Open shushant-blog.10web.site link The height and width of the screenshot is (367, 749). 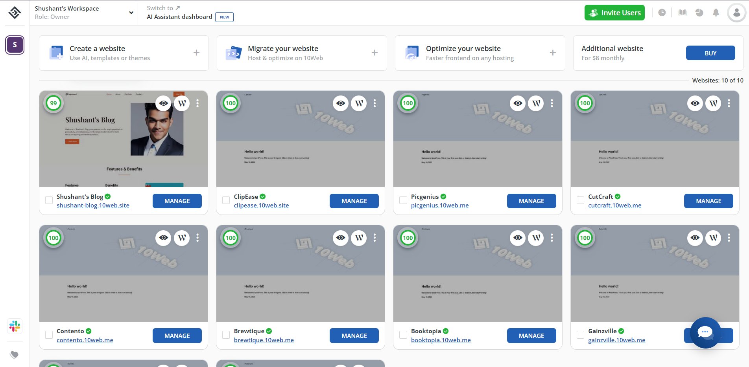93,206
